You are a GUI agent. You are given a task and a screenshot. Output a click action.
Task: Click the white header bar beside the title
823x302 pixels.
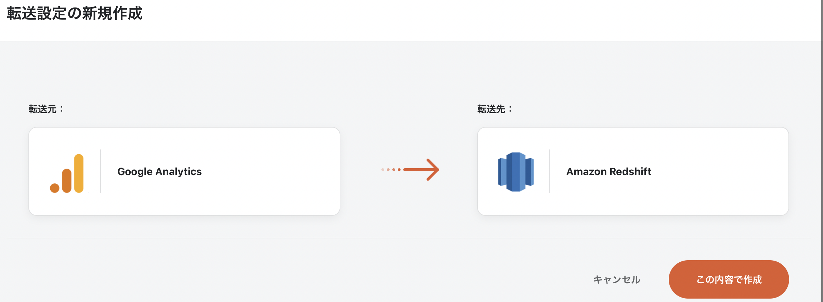coord(479,20)
